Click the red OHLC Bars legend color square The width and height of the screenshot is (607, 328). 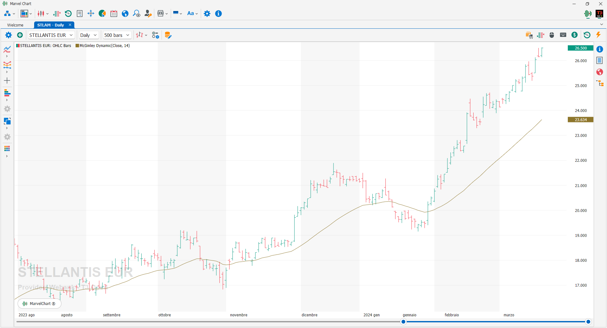click(x=18, y=46)
